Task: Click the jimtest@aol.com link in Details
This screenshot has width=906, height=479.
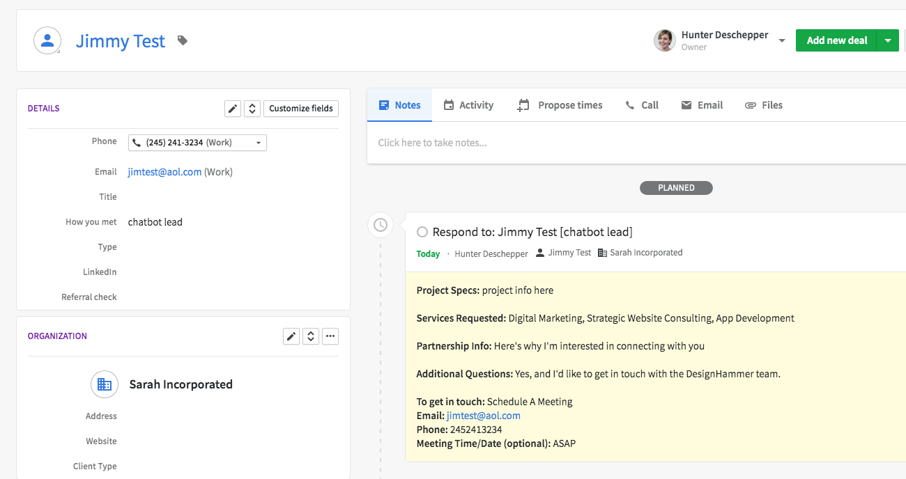Action: (x=164, y=172)
